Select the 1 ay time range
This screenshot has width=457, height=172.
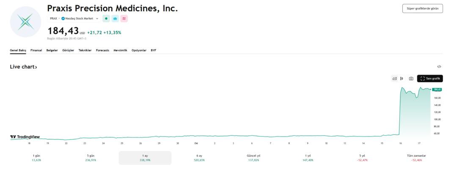(145, 158)
